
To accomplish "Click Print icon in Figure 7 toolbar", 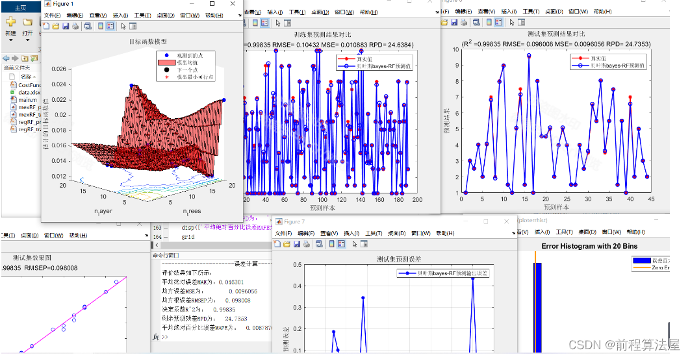I will [306, 244].
